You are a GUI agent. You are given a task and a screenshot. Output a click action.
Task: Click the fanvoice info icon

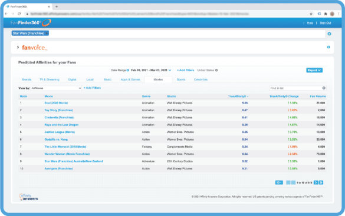coord(328,47)
